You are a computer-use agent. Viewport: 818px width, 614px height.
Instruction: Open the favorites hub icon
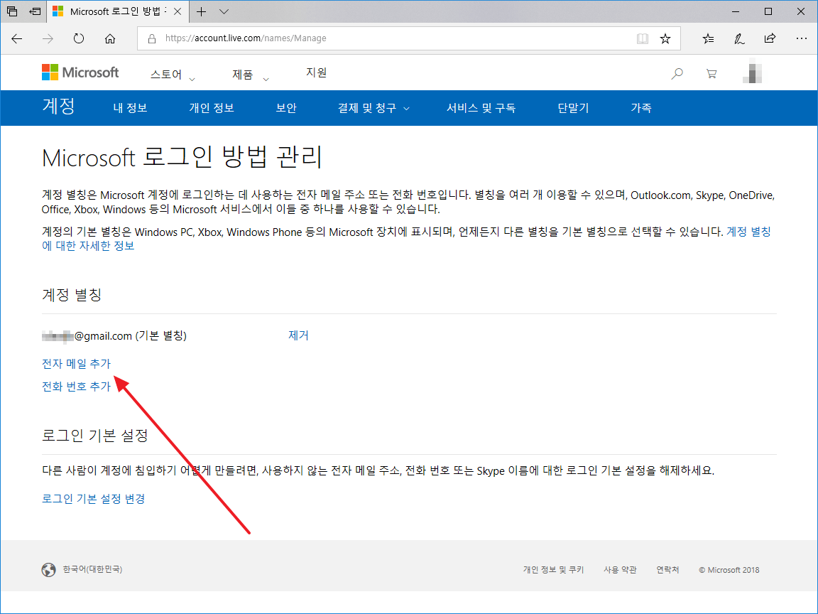[x=708, y=38]
